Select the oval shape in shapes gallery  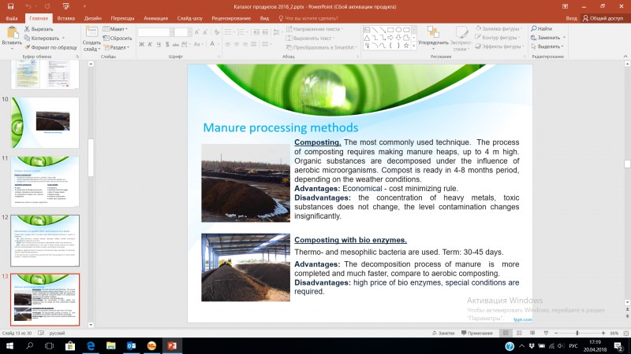coord(398,30)
